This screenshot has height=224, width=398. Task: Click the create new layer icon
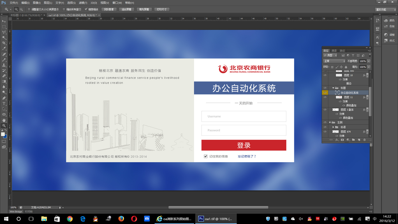(359, 140)
